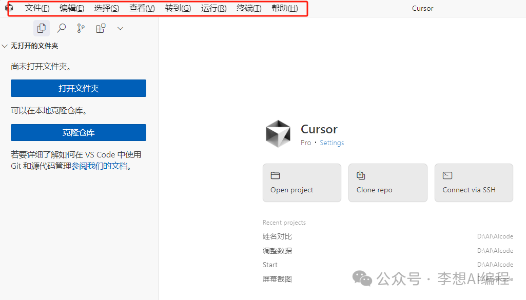Click the Cursor window title text
The image size is (526, 300).
pyautogui.click(x=423, y=8)
